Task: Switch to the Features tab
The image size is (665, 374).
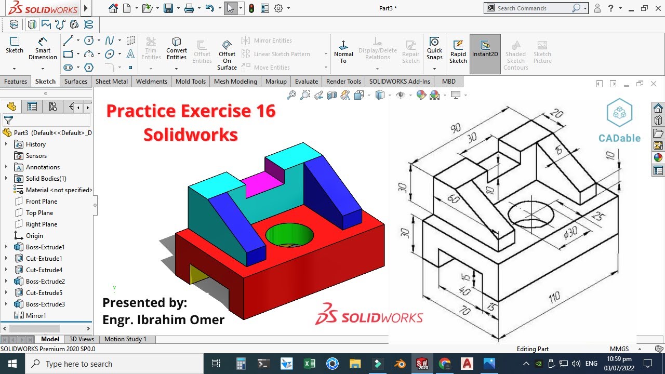Action: click(16, 82)
